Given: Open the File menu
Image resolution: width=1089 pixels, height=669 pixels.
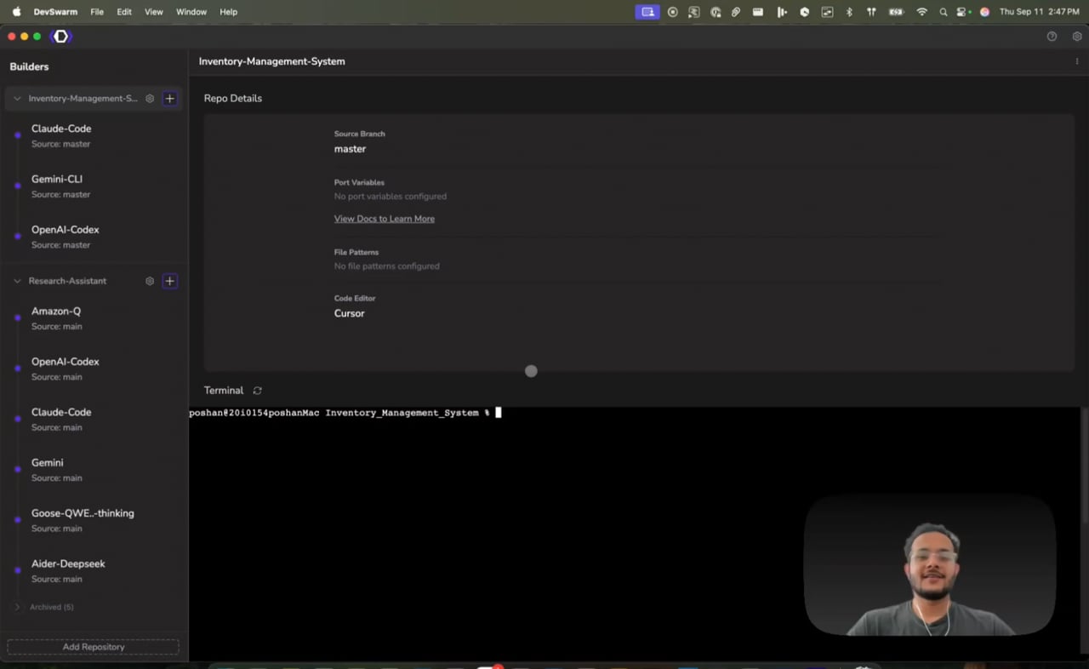Looking at the screenshot, I should (x=97, y=12).
